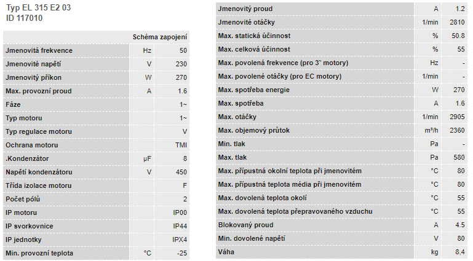Screen dimensions: 473x261
Task: Click the Třída izolace motoru label
Action: 38,185
